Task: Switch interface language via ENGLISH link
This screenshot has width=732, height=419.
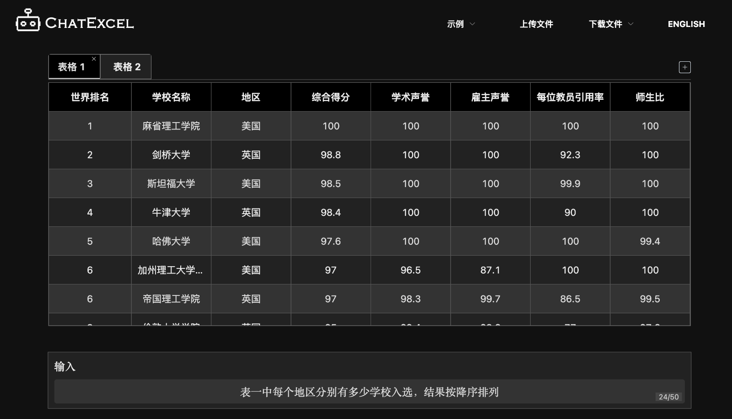Action: pyautogui.click(x=686, y=24)
